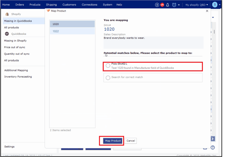The height and width of the screenshot is (157, 236).
Task: Click the user avatar S icon
Action: pyautogui.click(x=215, y=5)
